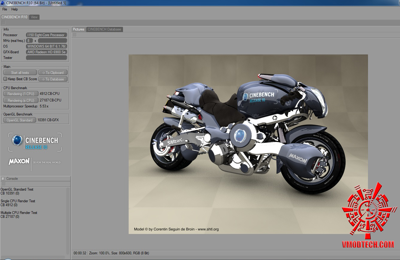Click the CINEBENCH Release 10 logo in the left panel
The image size is (400, 260).
[35, 142]
